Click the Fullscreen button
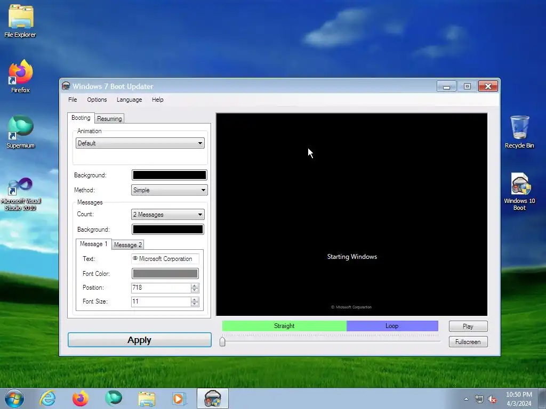 [x=468, y=342]
